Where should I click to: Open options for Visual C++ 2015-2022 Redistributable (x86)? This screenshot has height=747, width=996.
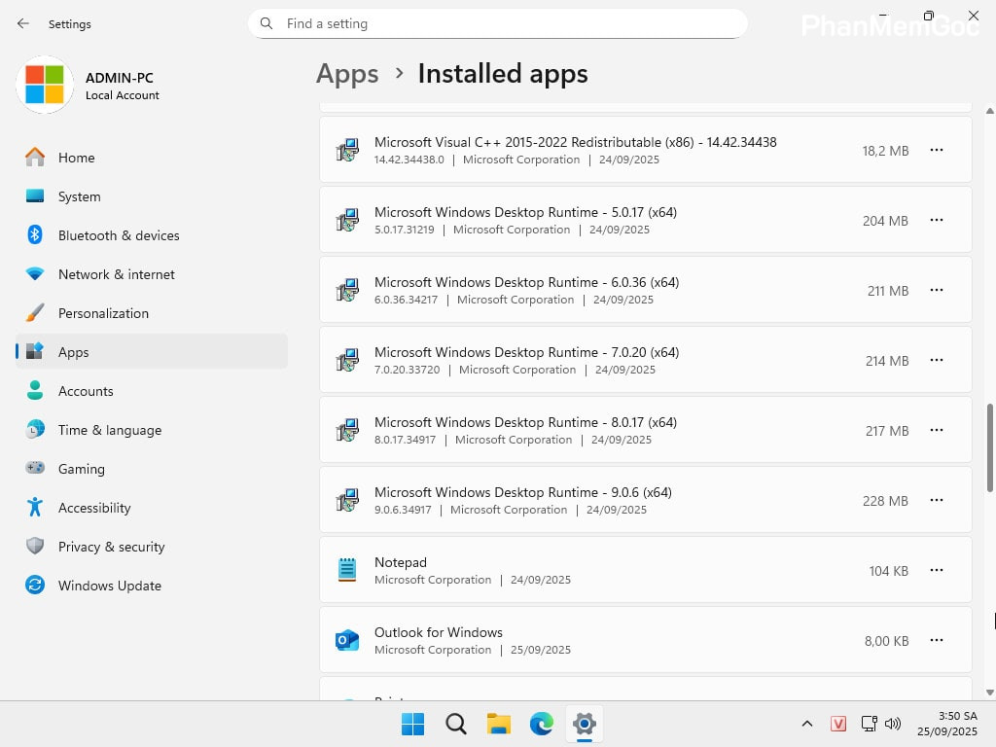pyautogui.click(x=937, y=150)
